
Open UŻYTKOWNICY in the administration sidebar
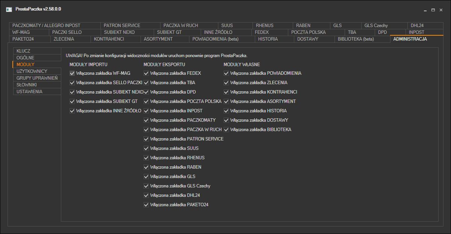[x=37, y=71]
